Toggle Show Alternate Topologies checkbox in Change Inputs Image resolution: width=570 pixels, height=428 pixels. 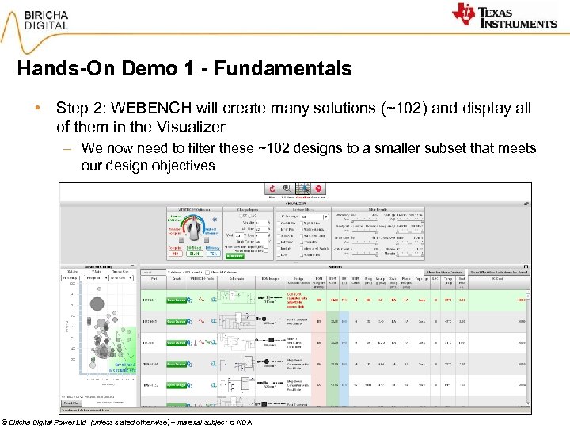266,246
